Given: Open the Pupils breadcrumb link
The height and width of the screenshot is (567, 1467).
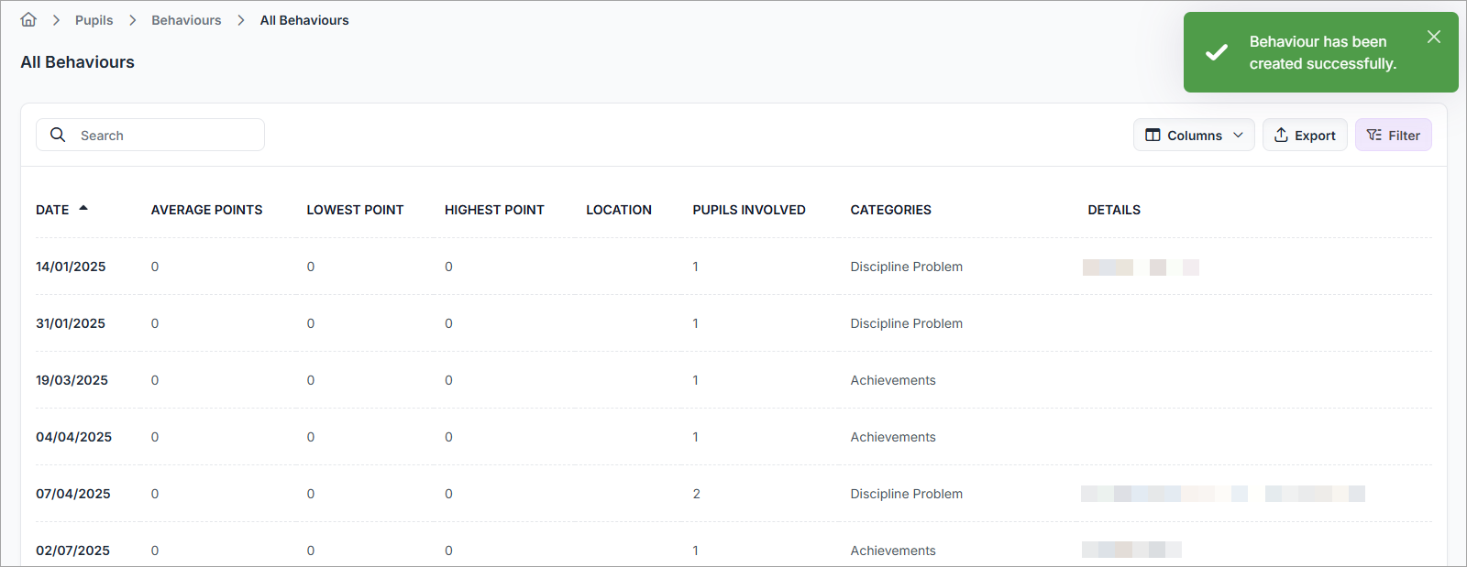Looking at the screenshot, I should [94, 20].
